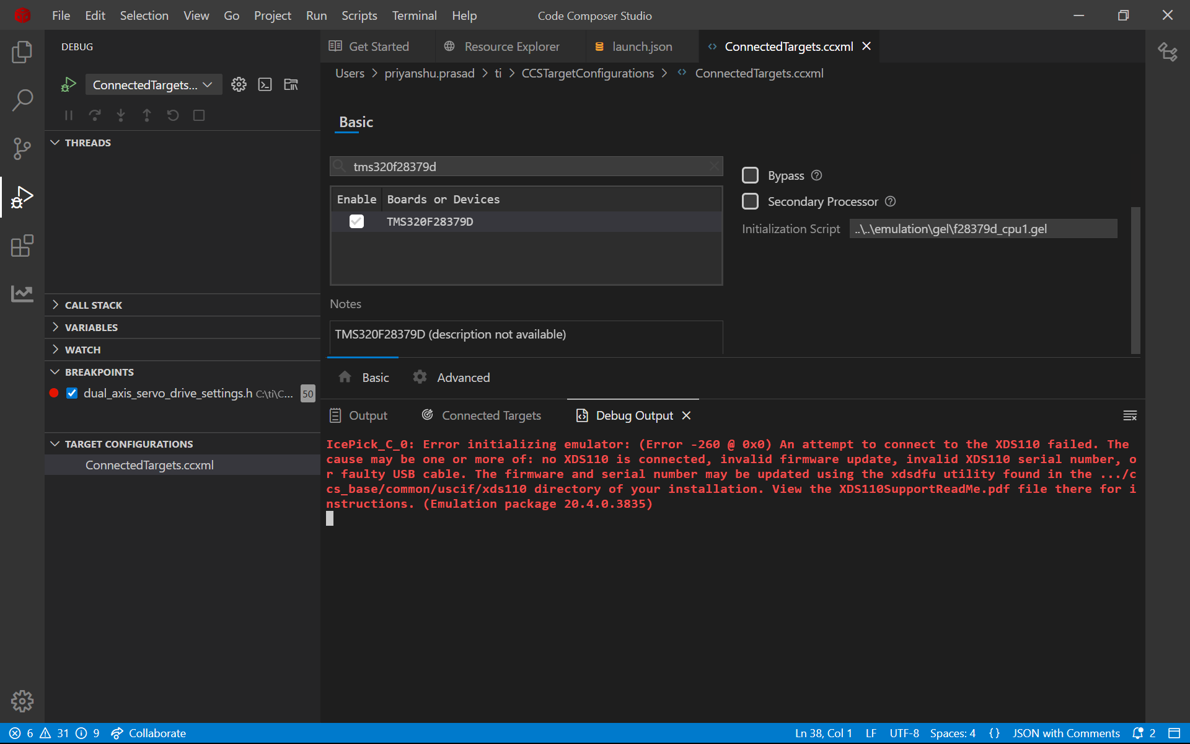
Task: Click JSON with Comments language mode
Action: tap(1066, 733)
